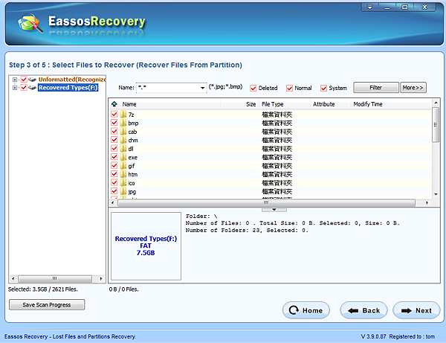
Task: Click the drive icon beside Recovered Types(F:)
Action: pyautogui.click(x=32, y=87)
